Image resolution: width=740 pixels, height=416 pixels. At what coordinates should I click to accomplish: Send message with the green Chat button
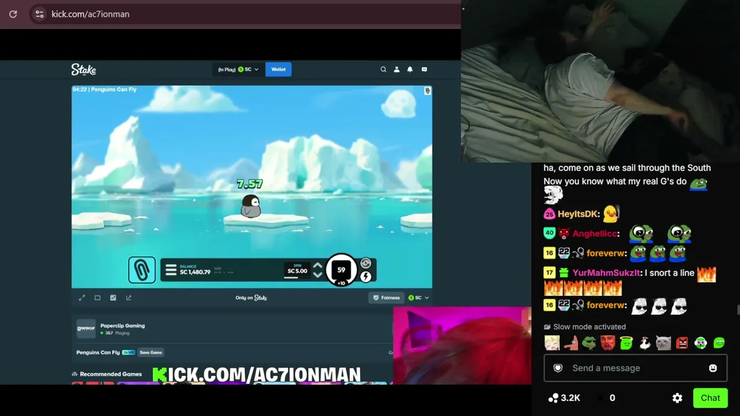click(710, 398)
